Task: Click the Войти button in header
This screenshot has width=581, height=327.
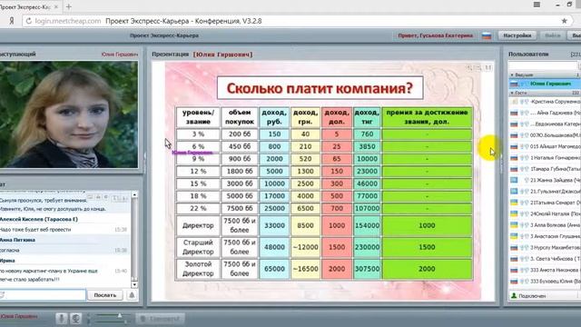Action: pyautogui.click(x=553, y=35)
